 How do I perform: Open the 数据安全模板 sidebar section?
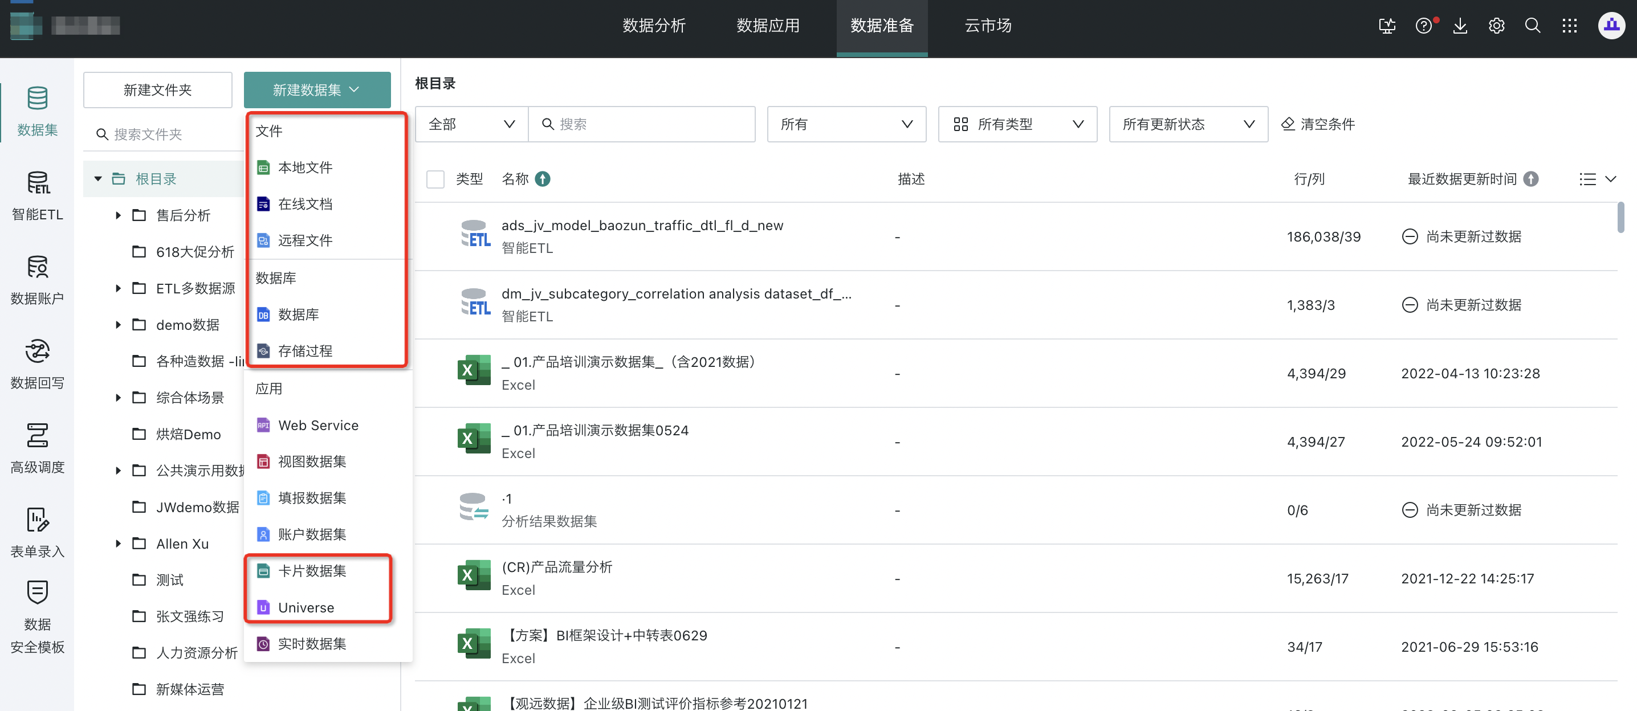click(x=37, y=618)
